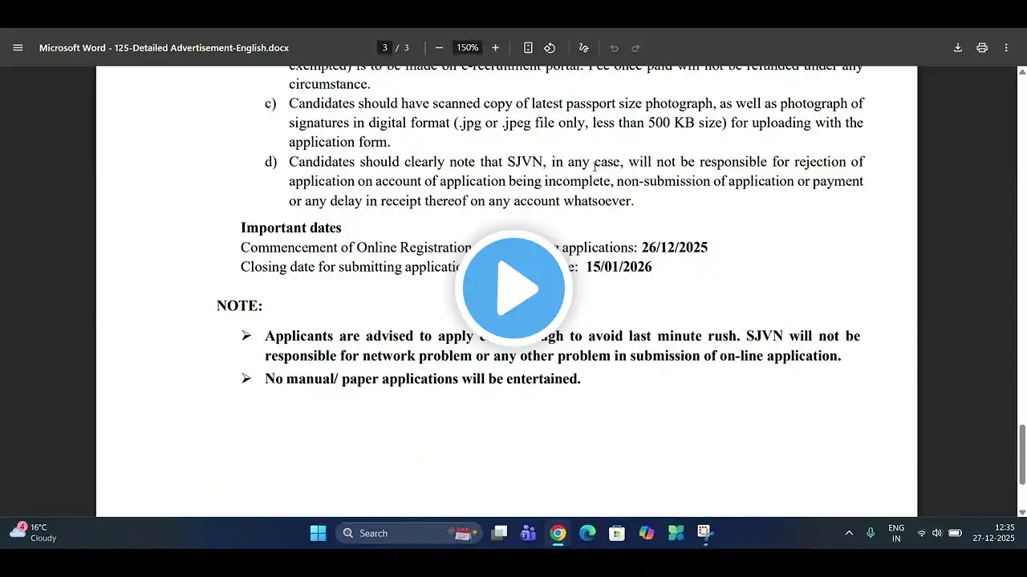This screenshot has width=1027, height=577.
Task: Toggle fit to page view
Action: [x=528, y=48]
